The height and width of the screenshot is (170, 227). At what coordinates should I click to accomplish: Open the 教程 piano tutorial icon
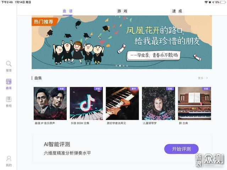(9, 99)
